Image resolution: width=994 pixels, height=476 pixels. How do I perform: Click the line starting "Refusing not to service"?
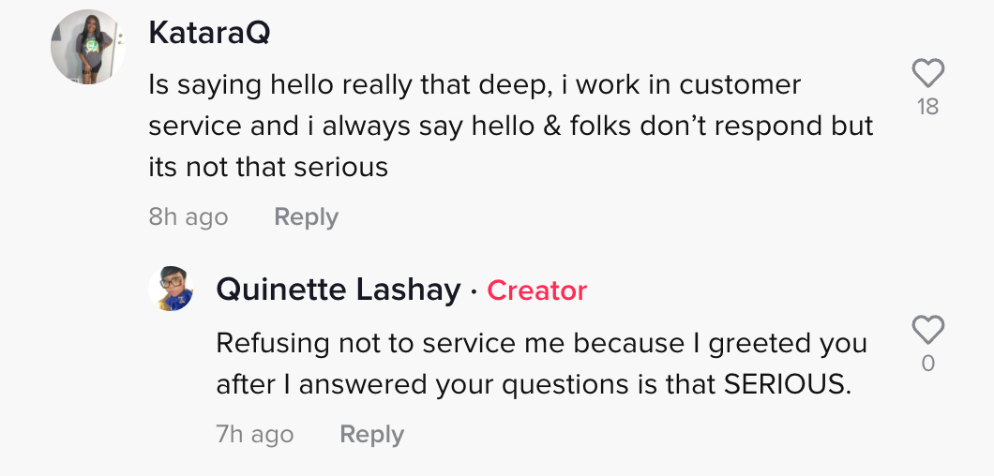coord(541,344)
